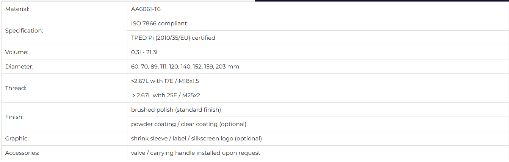Select the AA6061-T6 material value
Viewport: 509px width, 162px height.
[146, 9]
